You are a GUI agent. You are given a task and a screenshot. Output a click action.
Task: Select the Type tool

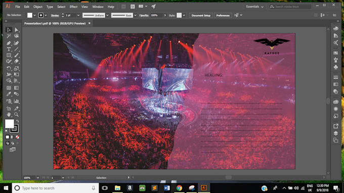[9, 50]
